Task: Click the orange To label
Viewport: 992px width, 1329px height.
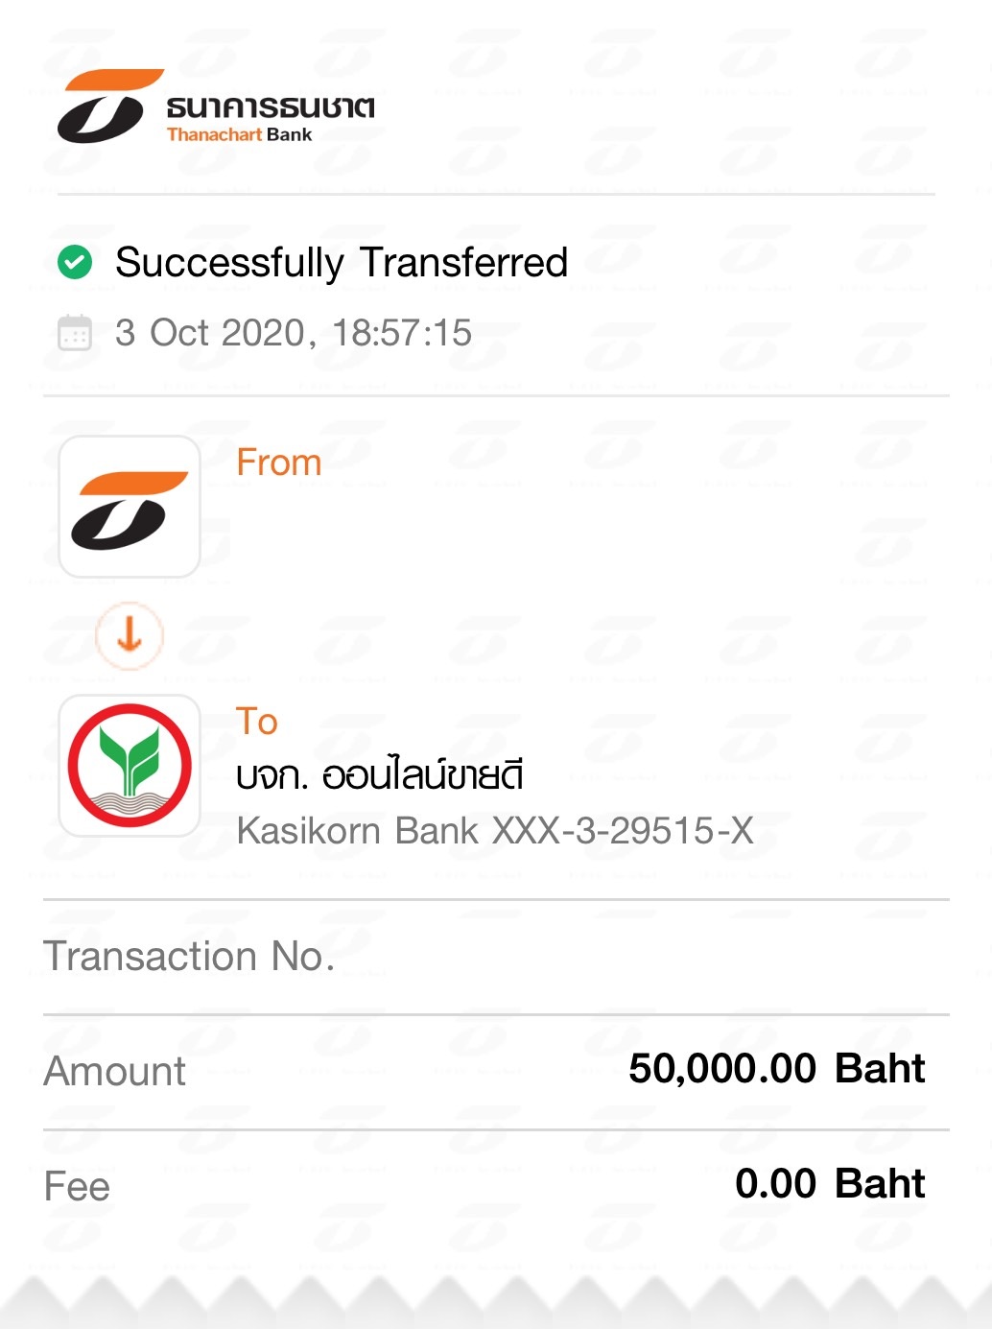Action: point(257,722)
